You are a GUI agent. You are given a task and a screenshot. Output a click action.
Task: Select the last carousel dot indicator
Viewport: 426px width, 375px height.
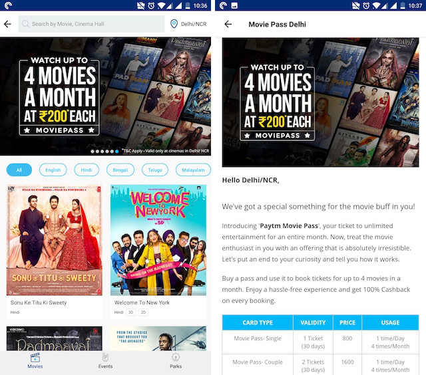[117, 152]
